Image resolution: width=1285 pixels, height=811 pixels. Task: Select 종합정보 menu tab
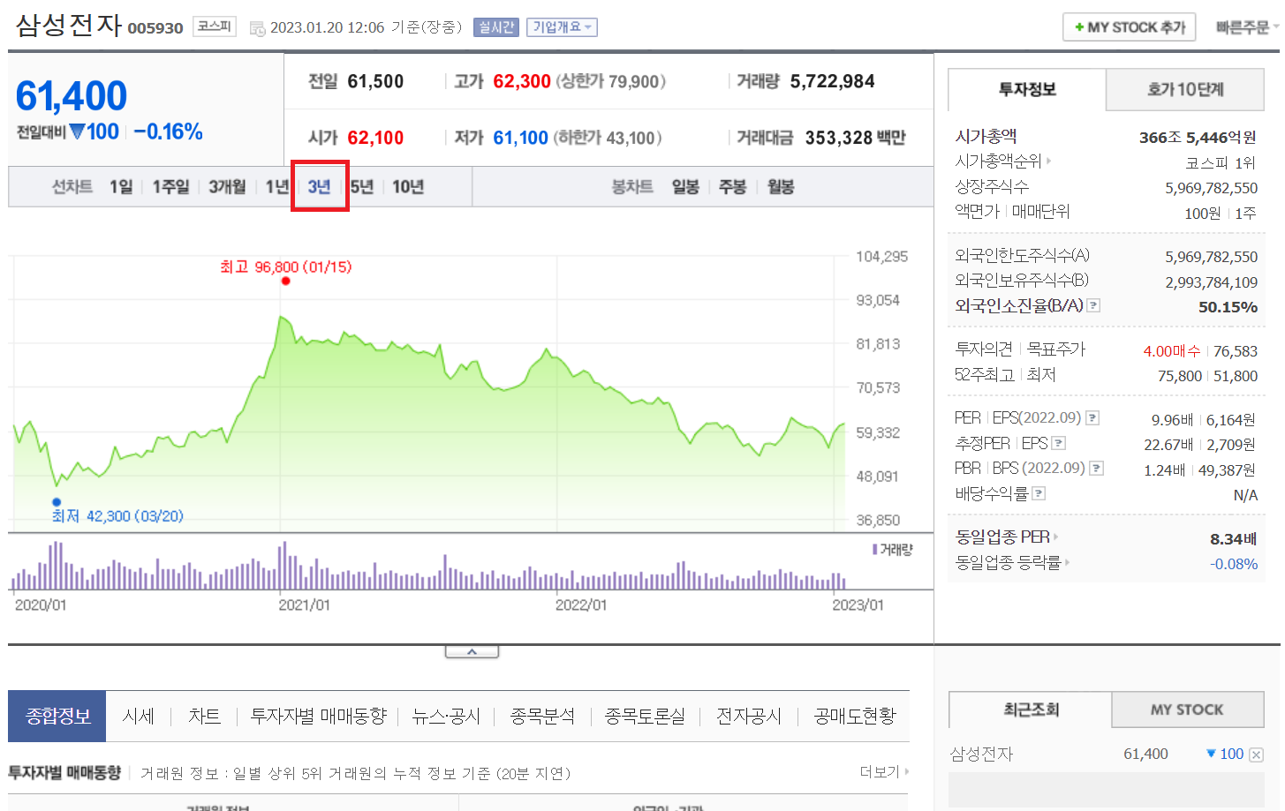coord(57,716)
